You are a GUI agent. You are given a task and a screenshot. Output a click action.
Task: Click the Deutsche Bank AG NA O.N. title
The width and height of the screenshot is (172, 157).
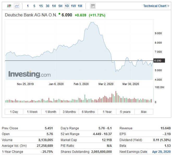point(31,15)
